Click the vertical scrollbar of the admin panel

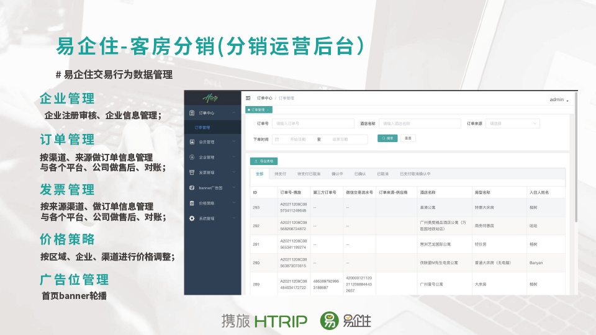click(576, 157)
